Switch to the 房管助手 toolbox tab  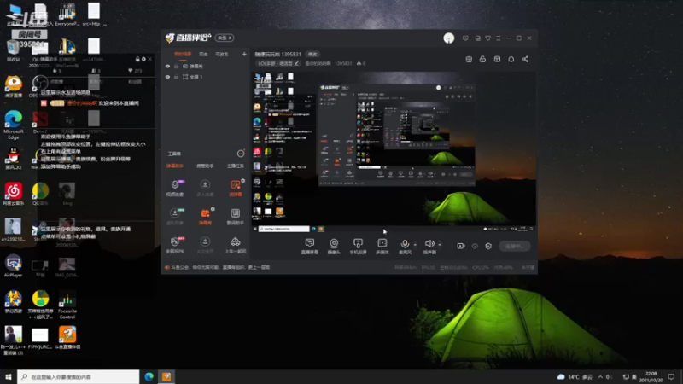205,166
